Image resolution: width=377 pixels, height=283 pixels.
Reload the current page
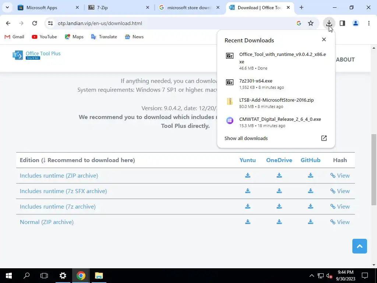click(35, 23)
